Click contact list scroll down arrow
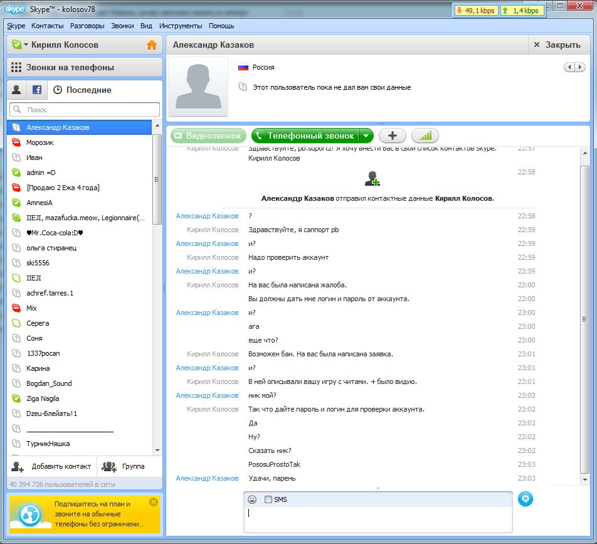The height and width of the screenshot is (544, 597). click(x=157, y=451)
